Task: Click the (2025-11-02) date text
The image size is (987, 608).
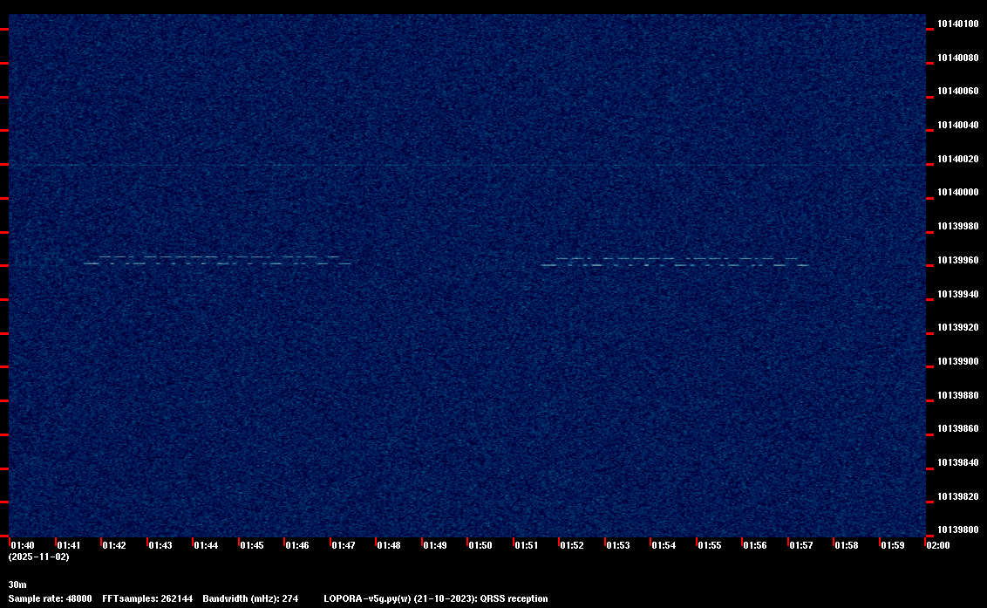Action: 39,557
